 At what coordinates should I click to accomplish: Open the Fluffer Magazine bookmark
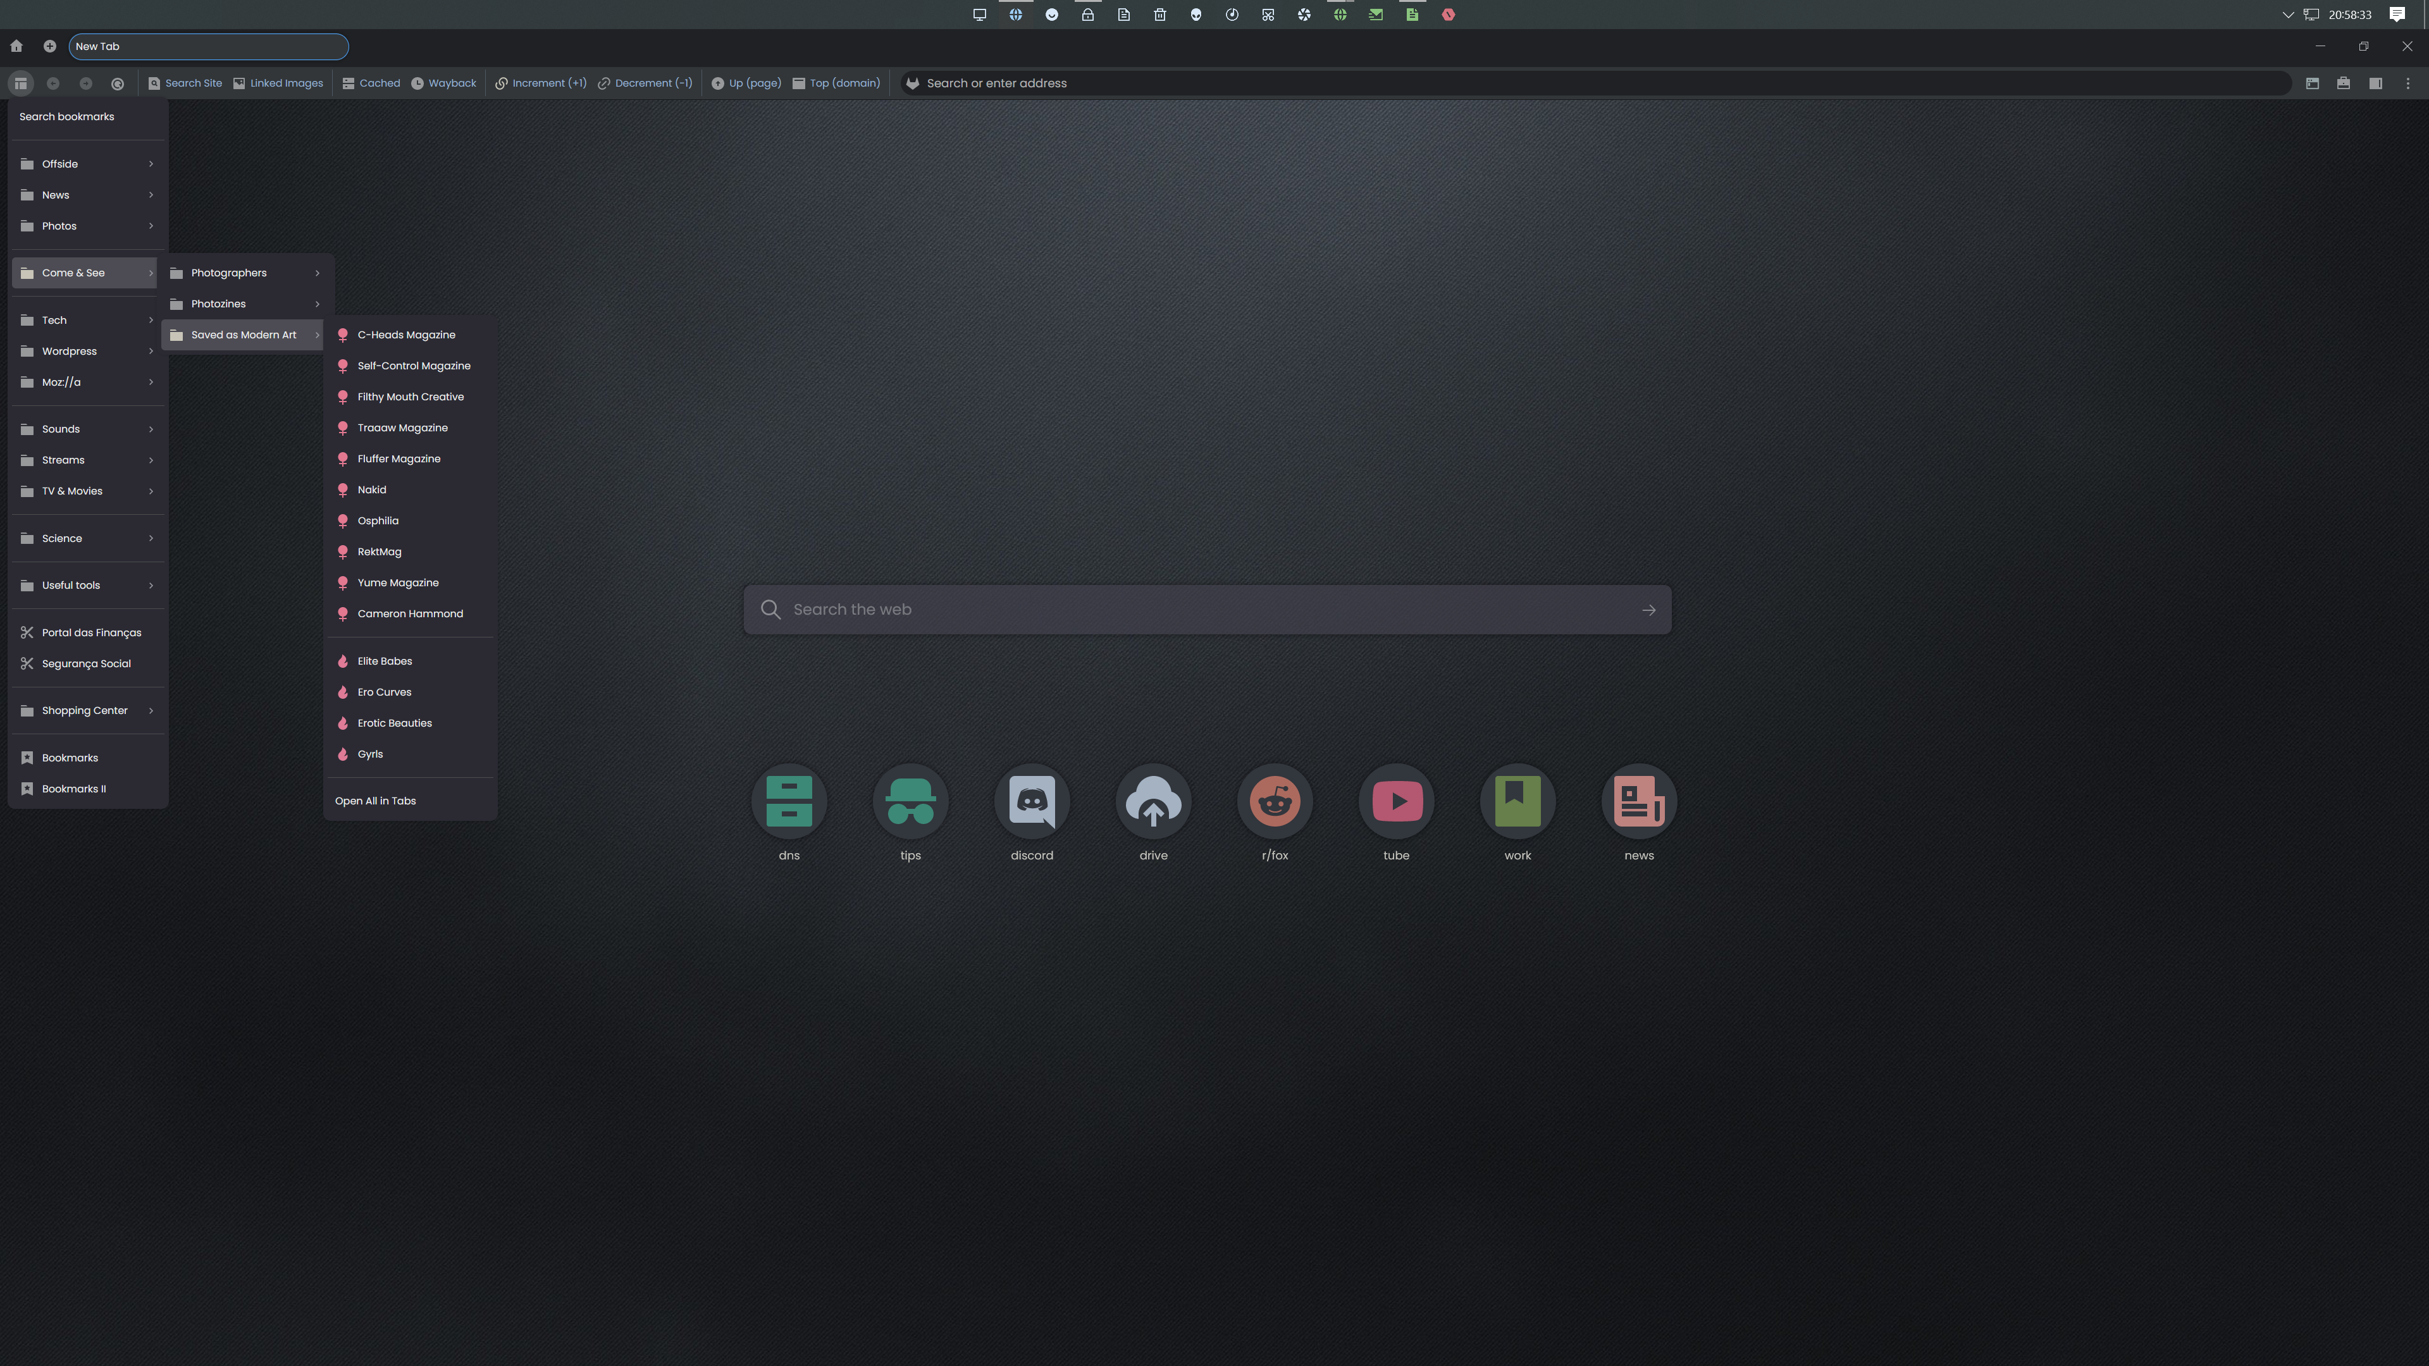pos(399,459)
